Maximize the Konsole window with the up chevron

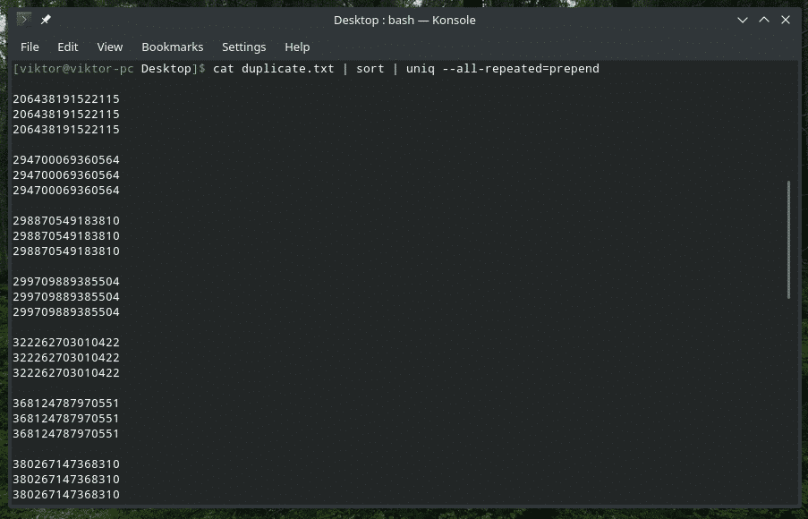[764, 20]
